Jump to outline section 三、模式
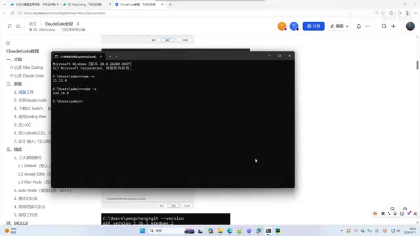Screen dimensions: 420x236 pyautogui.click(x=14, y=149)
